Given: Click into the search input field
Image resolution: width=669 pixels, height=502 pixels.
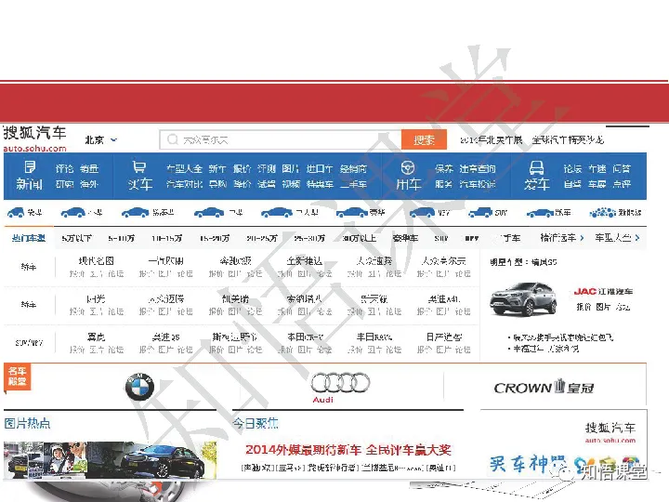Looking at the screenshot, I should coord(281,139).
